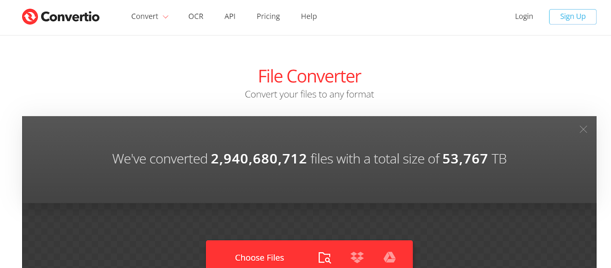Screen dimensions: 611x268
Task: Expand the red chevron beside Convert
Action: [x=166, y=17]
